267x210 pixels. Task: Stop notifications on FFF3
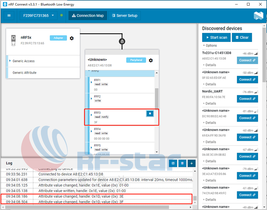(150, 113)
